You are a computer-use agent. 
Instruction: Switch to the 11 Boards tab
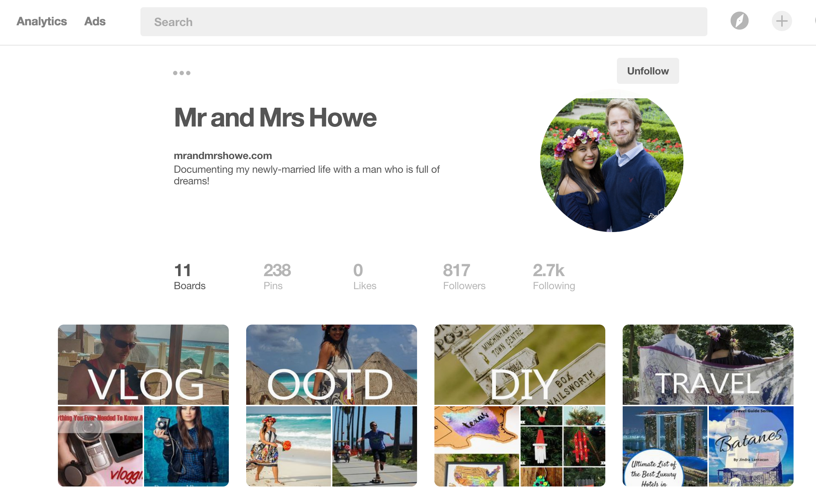coord(189,277)
